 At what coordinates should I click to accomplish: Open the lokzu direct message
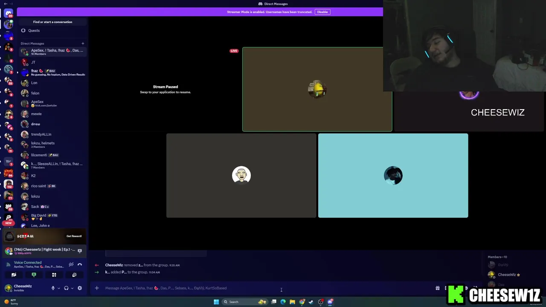coord(52,197)
